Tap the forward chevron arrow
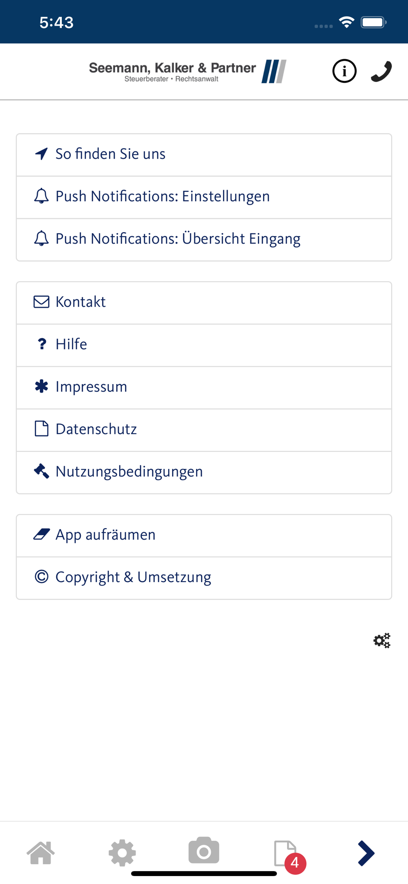The image size is (408, 884). tap(366, 853)
